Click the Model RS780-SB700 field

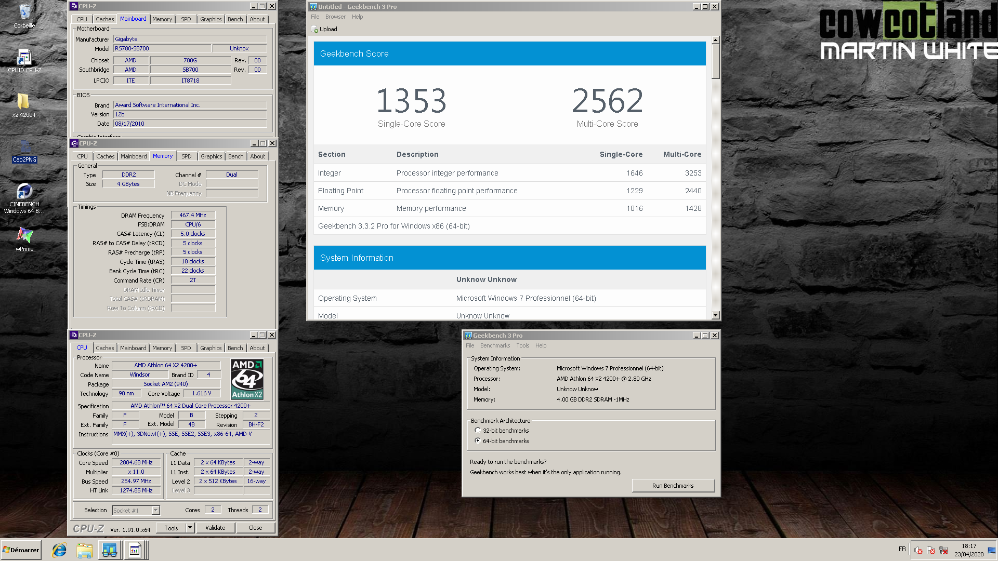162,48
